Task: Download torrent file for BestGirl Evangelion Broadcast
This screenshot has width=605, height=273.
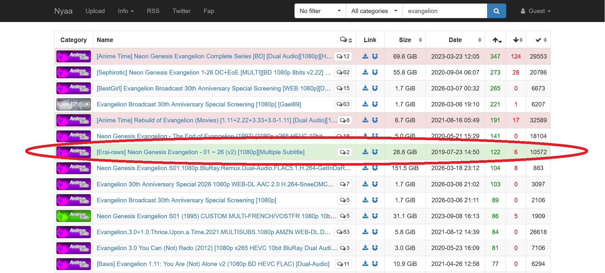Action: coord(365,88)
